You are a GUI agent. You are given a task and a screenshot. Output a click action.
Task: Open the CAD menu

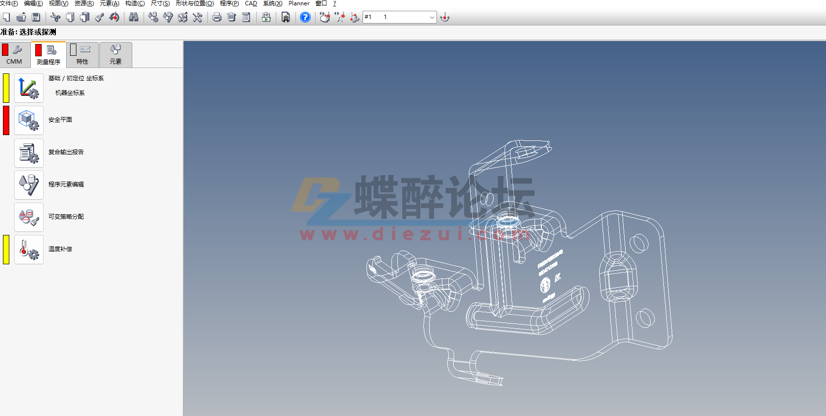tap(251, 3)
